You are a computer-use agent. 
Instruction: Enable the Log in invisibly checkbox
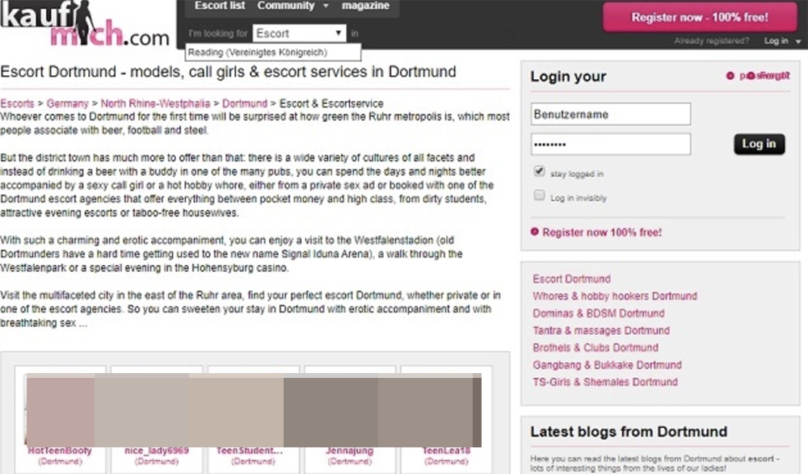pyautogui.click(x=539, y=195)
